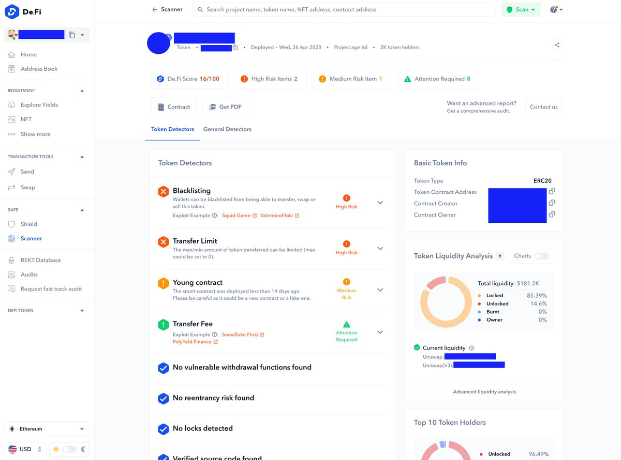The height and width of the screenshot is (460, 621).
Task: Click Get PDF button
Action: (x=226, y=107)
